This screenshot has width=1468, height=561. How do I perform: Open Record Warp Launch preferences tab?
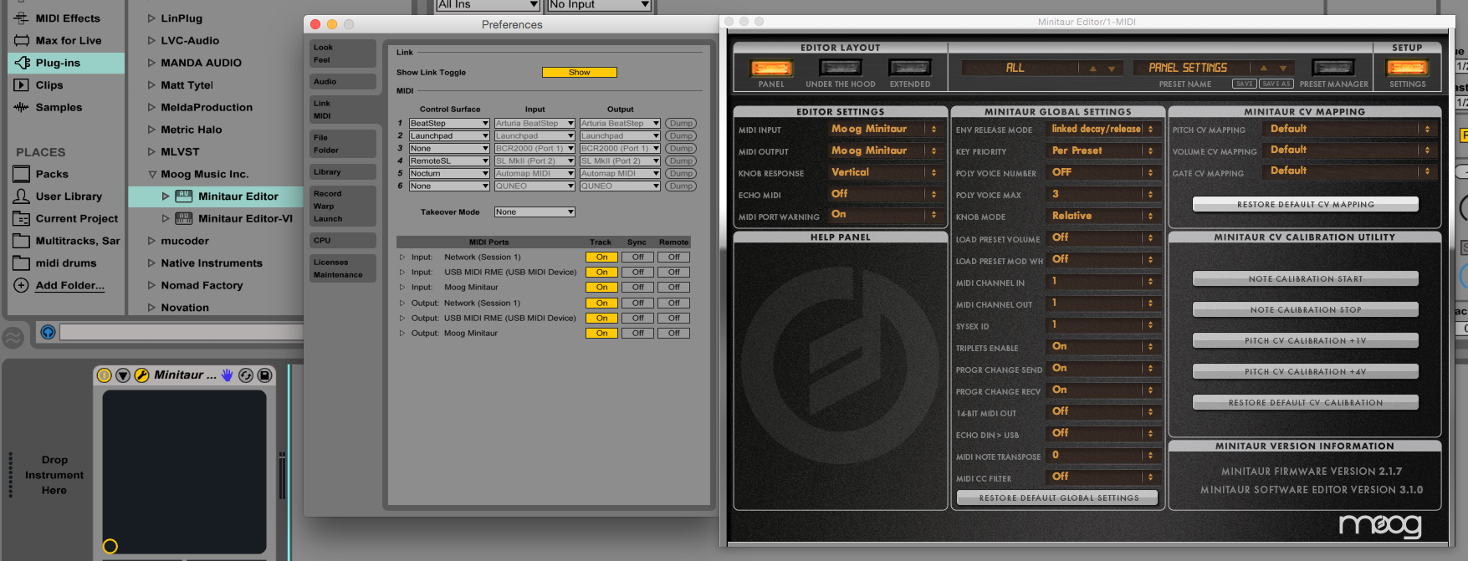coord(343,206)
